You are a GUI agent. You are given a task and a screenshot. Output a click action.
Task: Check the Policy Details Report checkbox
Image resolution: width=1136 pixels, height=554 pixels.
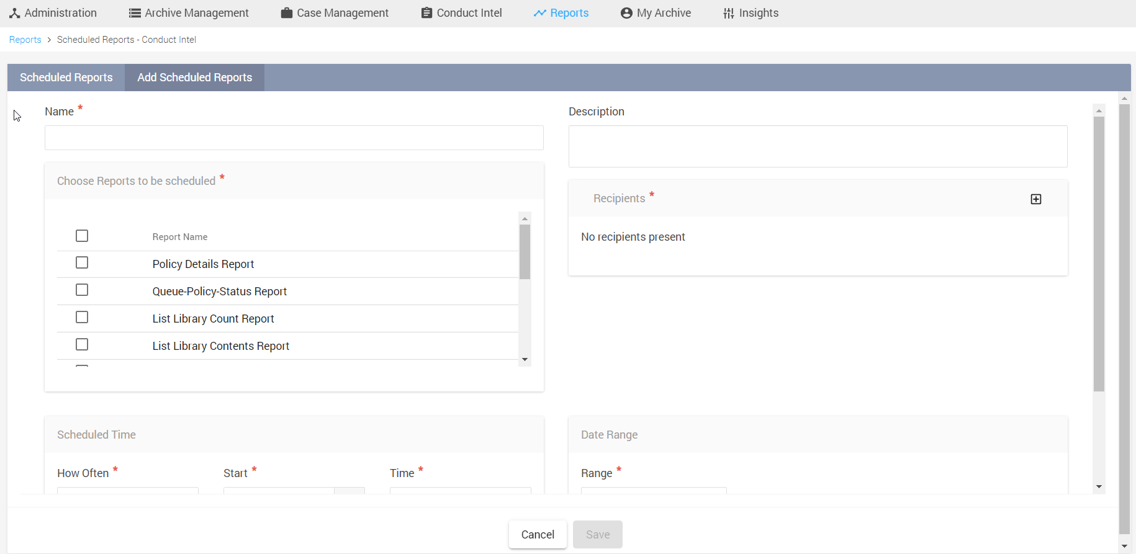click(x=82, y=262)
